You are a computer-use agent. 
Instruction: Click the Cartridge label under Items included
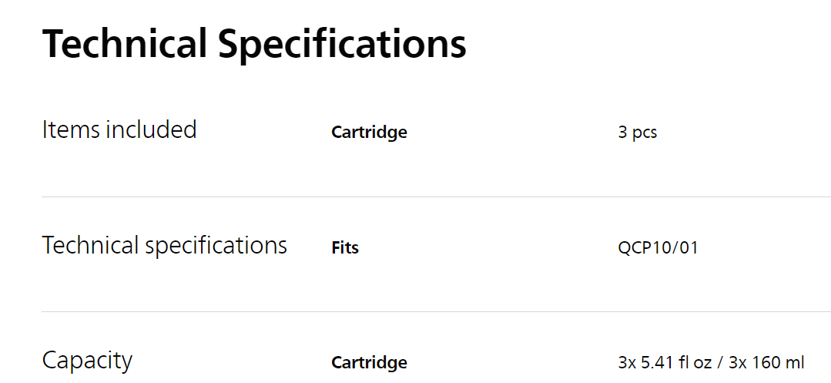(369, 133)
